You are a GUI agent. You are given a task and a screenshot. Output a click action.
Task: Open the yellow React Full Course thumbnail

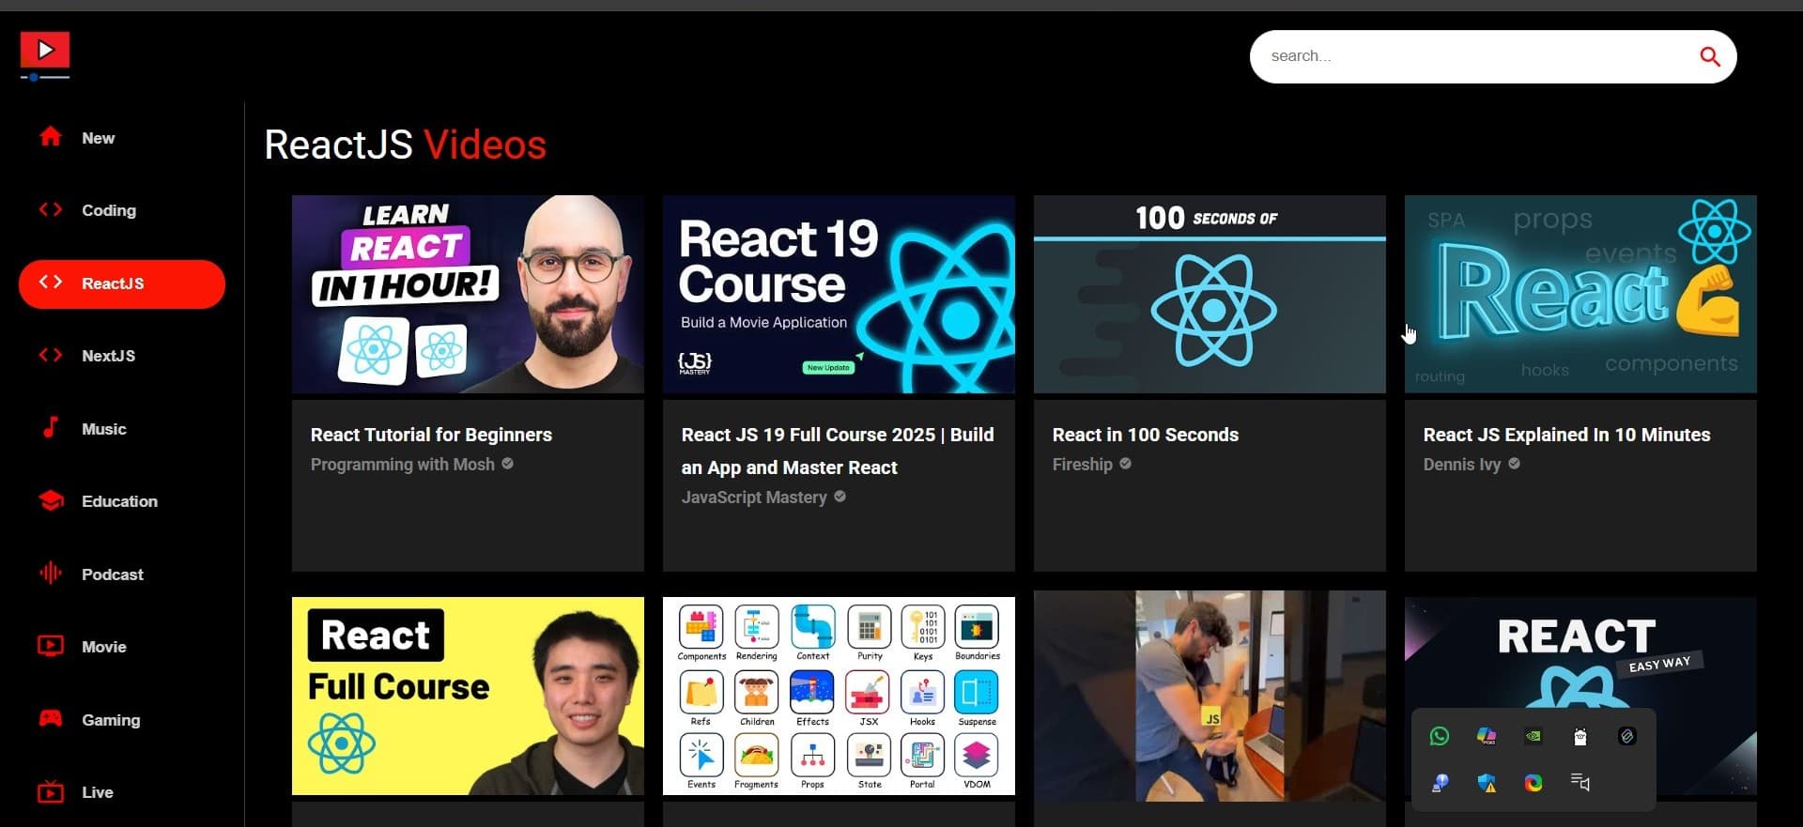(468, 696)
